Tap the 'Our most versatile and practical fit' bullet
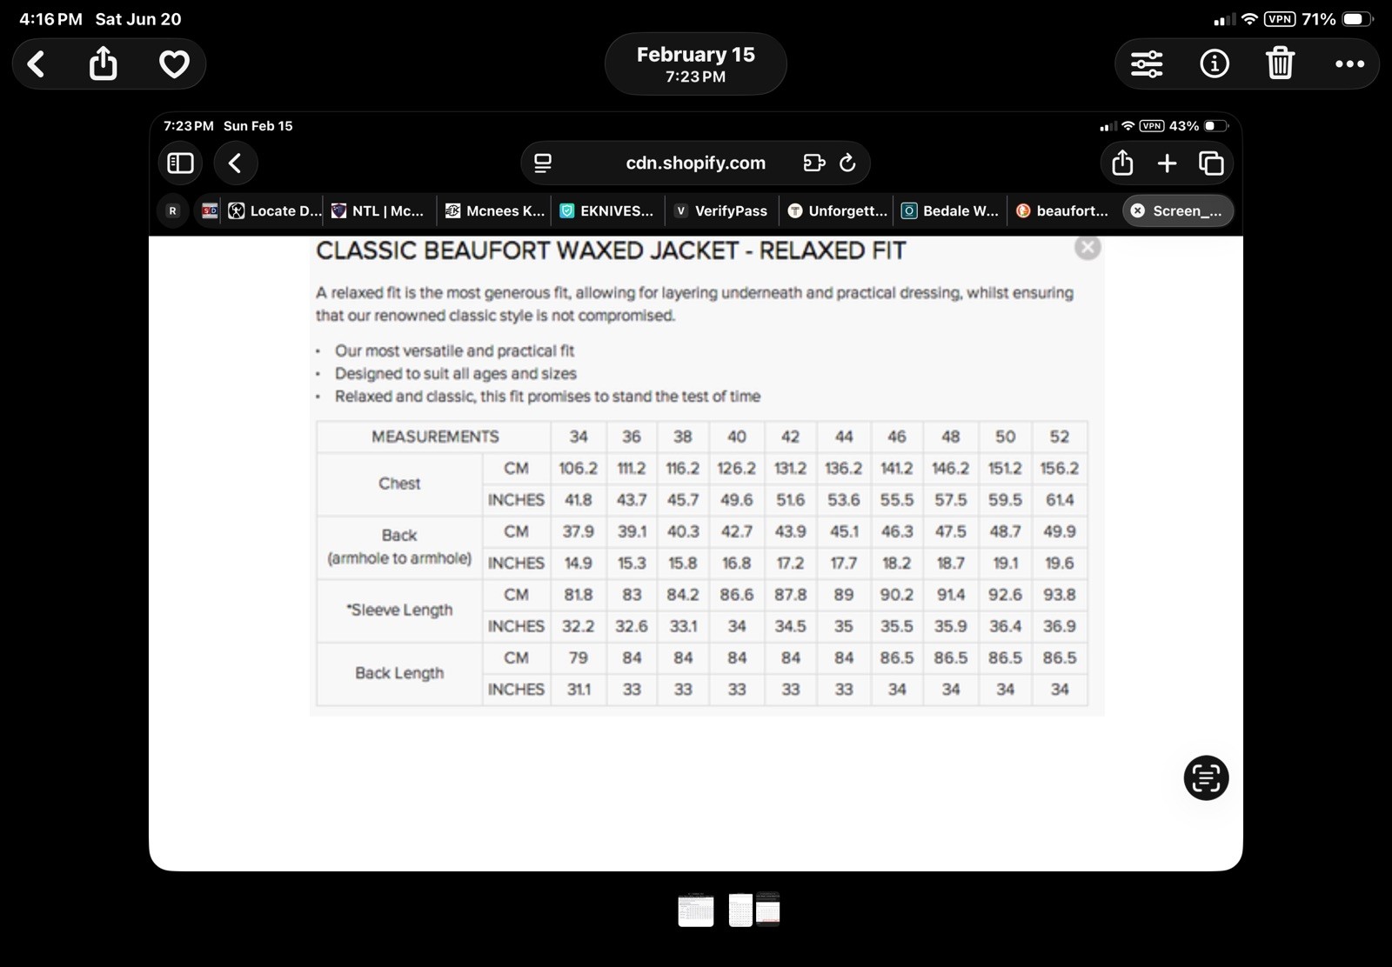 point(454,350)
